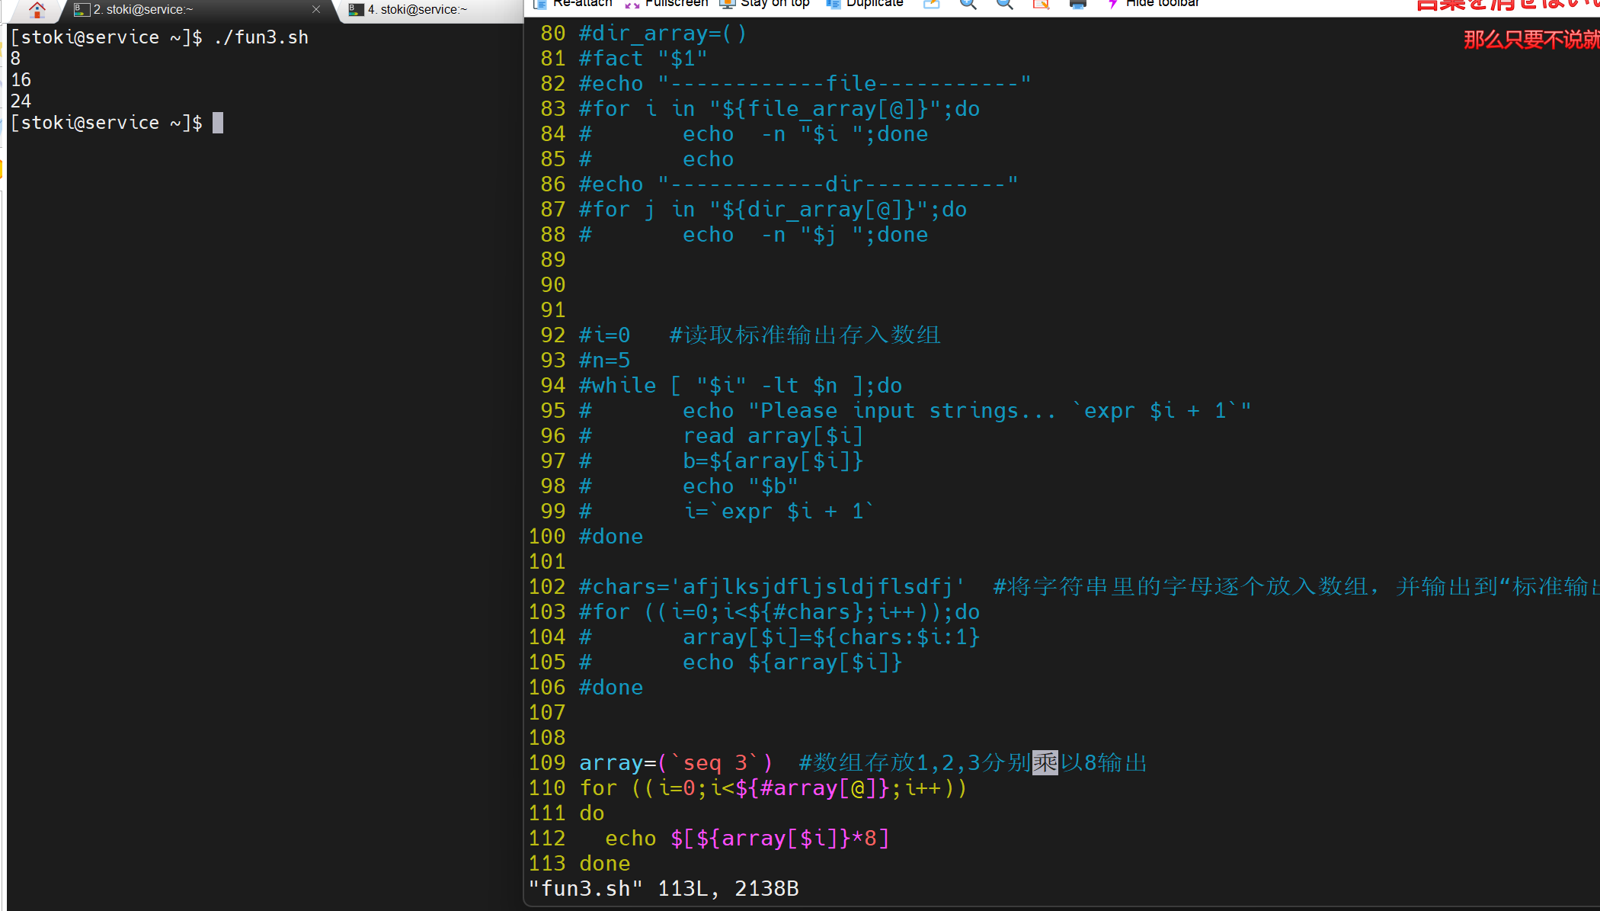Click the edit settings icon beside printer
1600x911 pixels.
1041,5
